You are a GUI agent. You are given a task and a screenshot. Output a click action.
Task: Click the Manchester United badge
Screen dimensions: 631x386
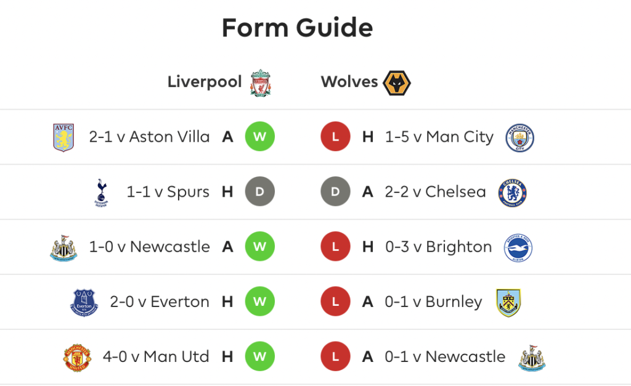click(77, 358)
